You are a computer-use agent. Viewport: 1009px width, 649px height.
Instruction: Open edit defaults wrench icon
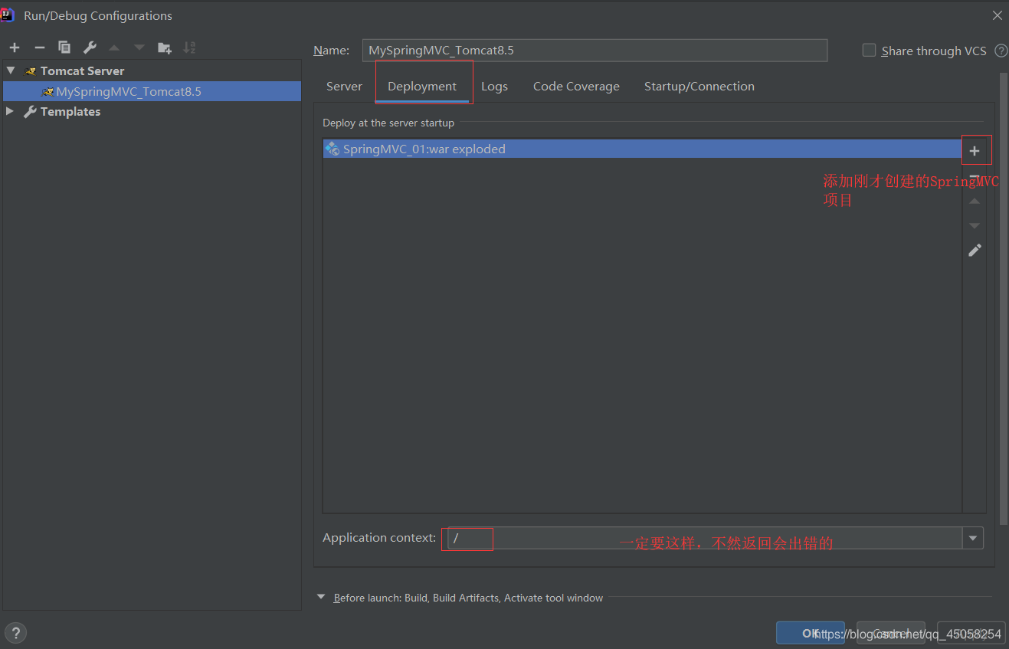(90, 48)
